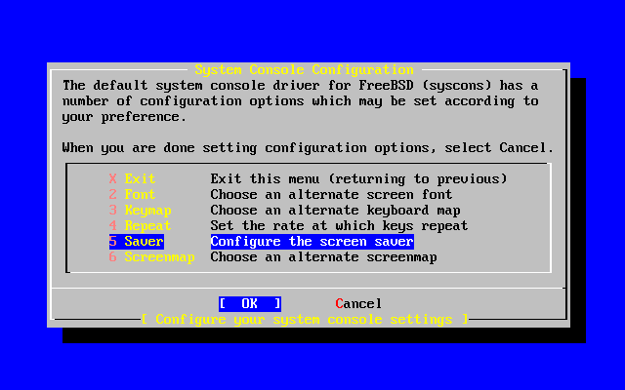Select the Exit menu entry
Image resolution: width=625 pixels, height=390 pixels.
[140, 178]
